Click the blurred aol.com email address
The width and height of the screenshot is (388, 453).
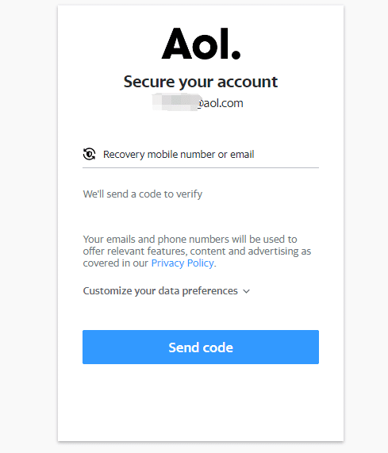click(x=198, y=103)
